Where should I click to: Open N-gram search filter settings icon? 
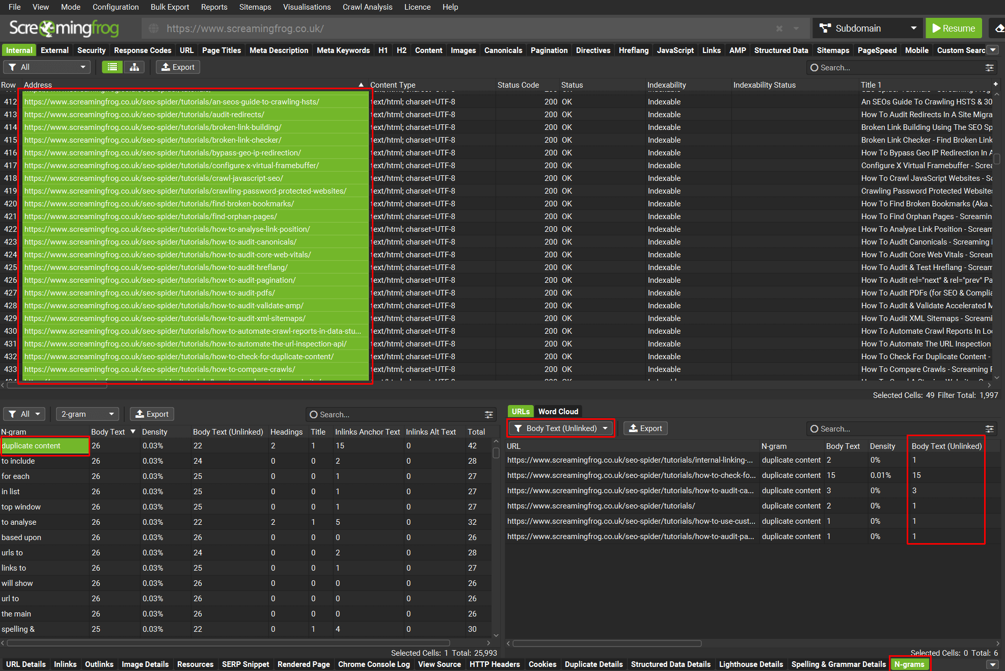tap(488, 415)
